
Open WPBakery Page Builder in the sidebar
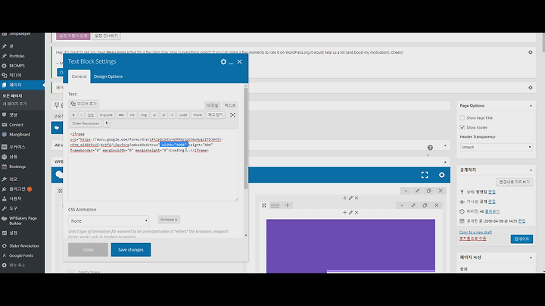tap(22, 220)
